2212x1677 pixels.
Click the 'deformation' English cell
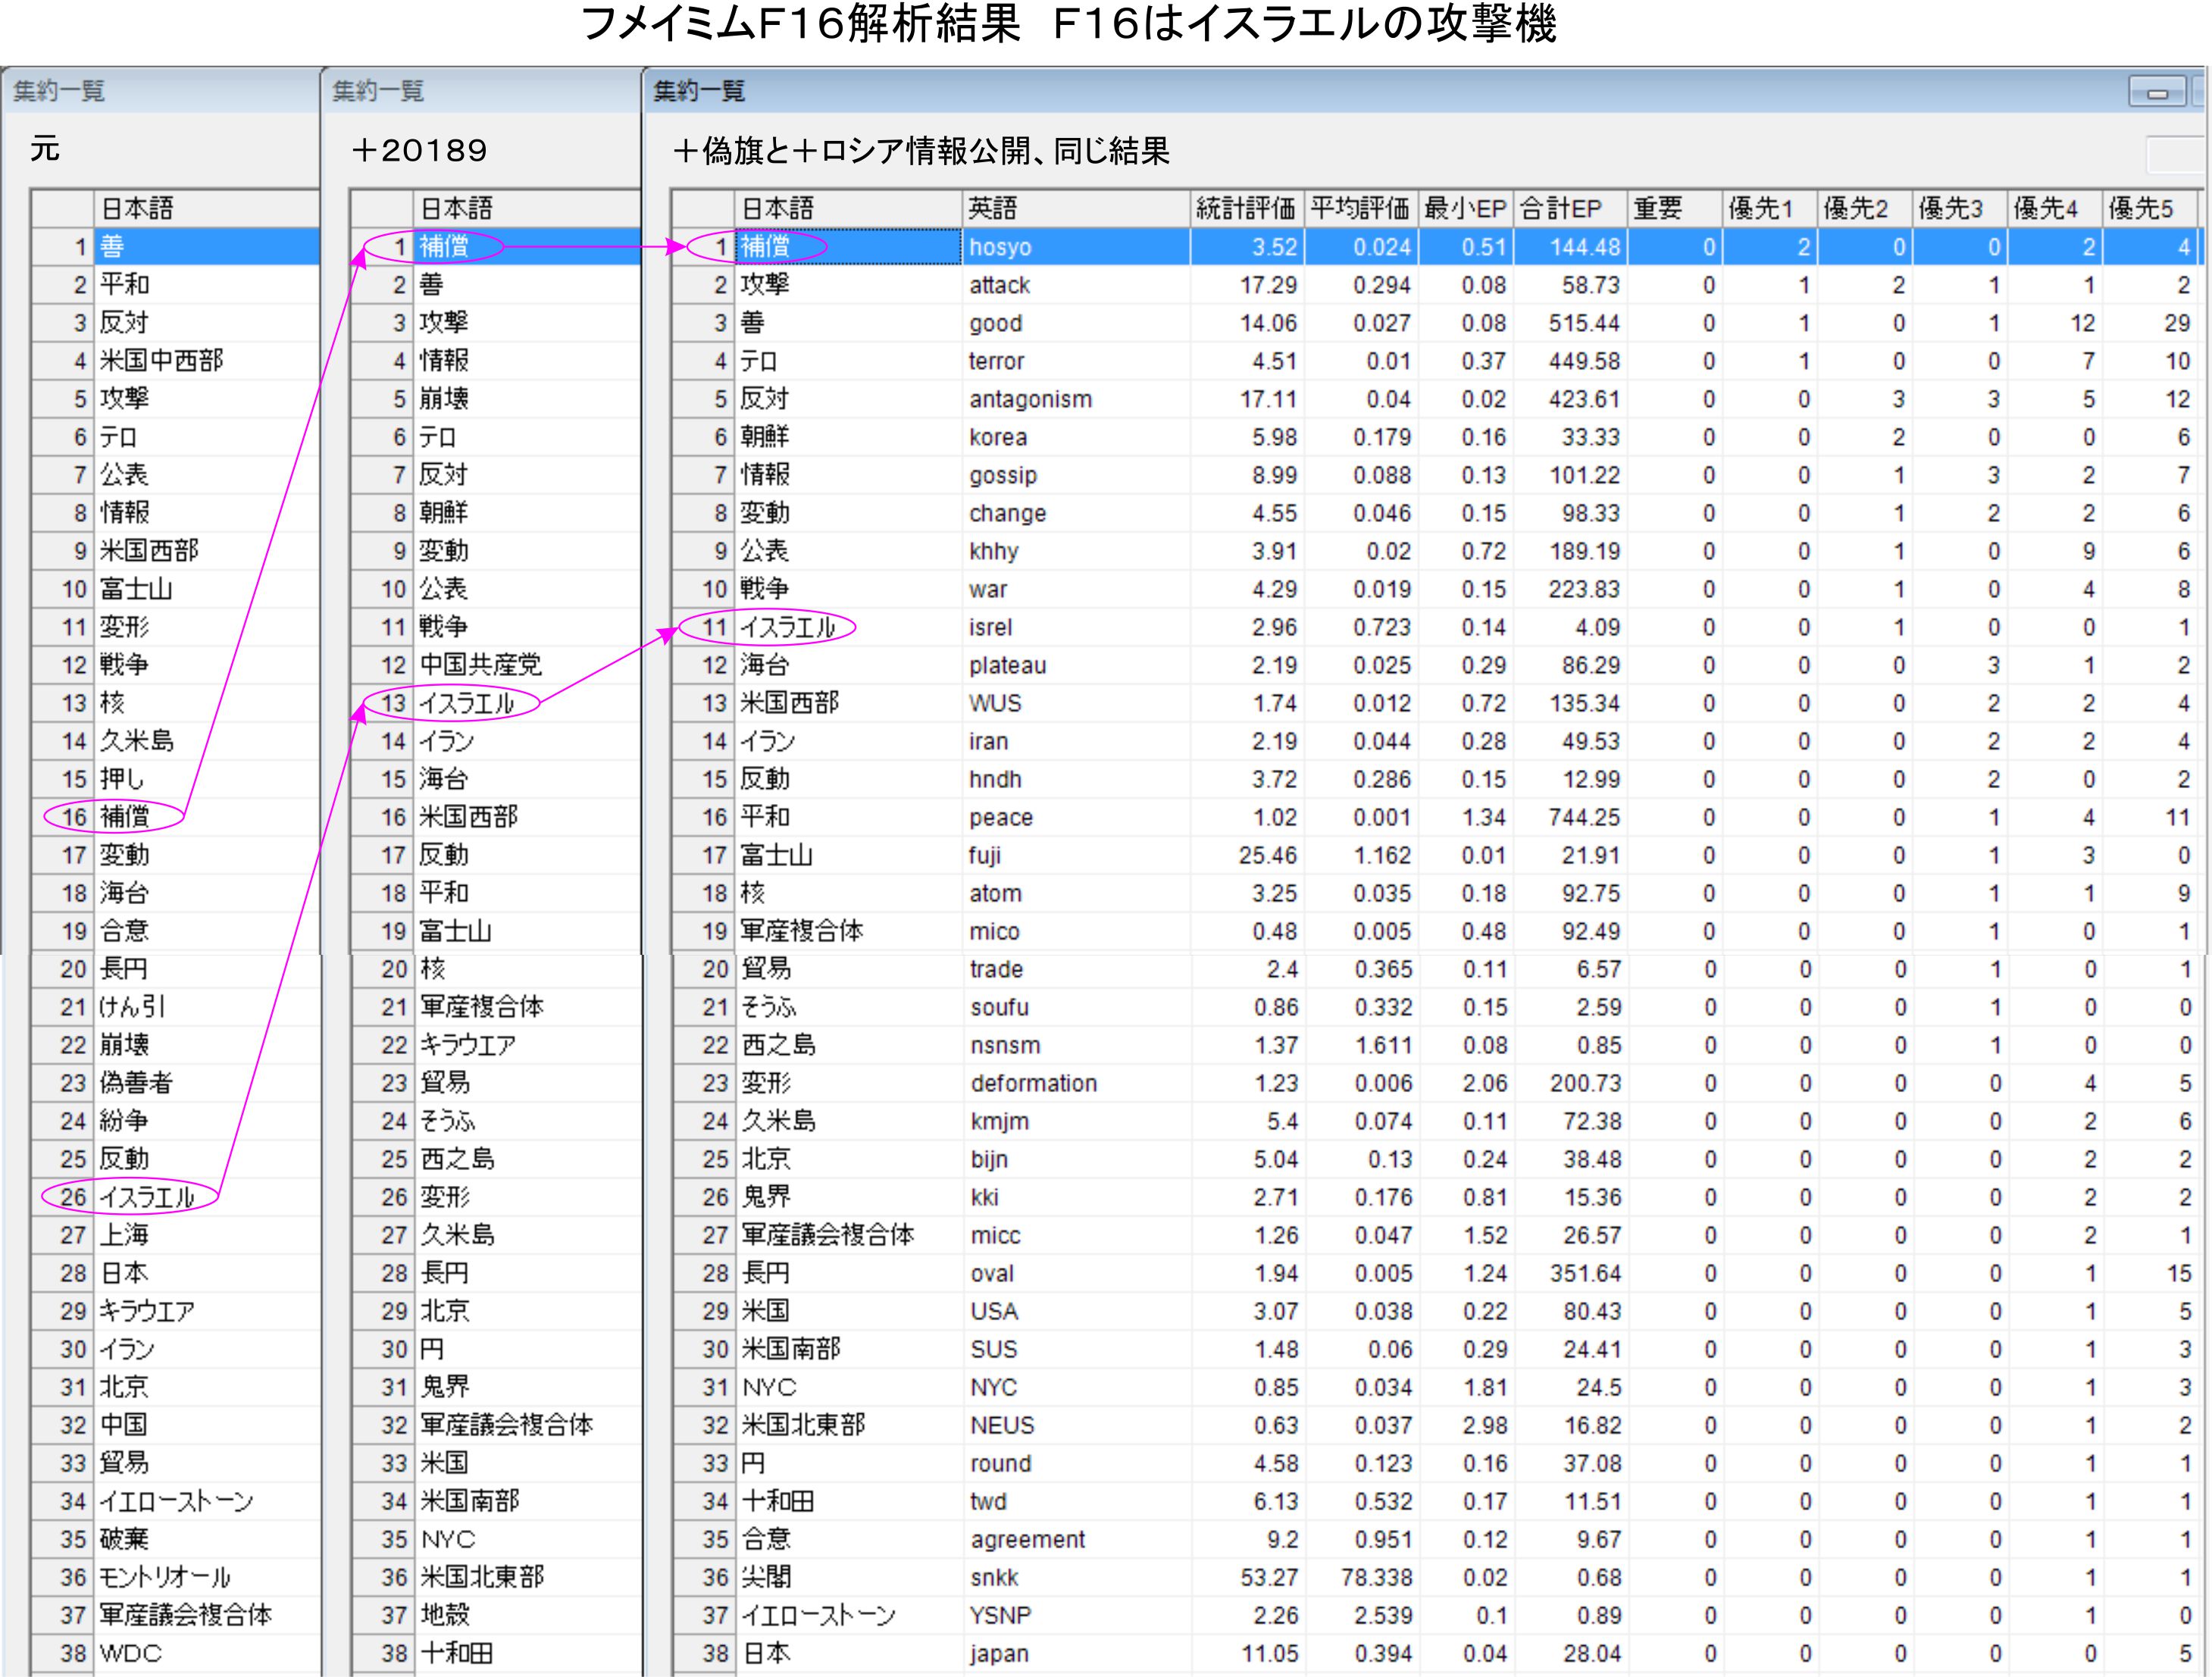tap(1034, 1083)
